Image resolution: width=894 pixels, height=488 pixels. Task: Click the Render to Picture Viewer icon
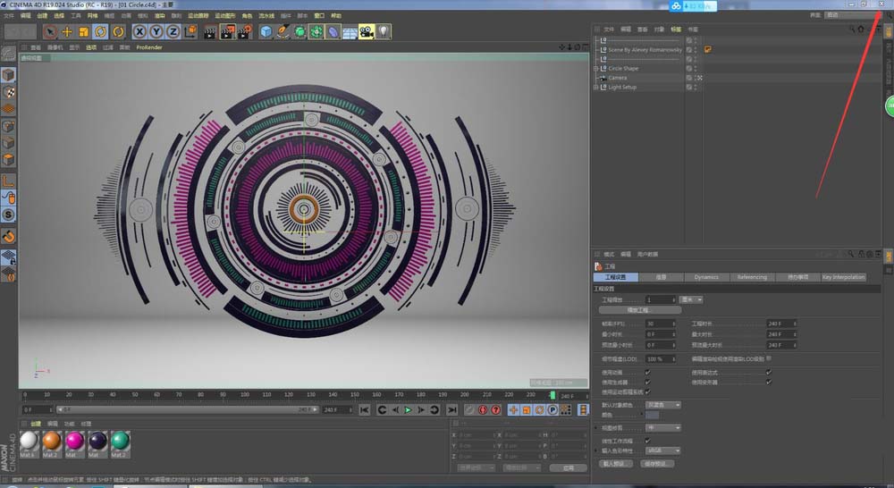[227, 31]
